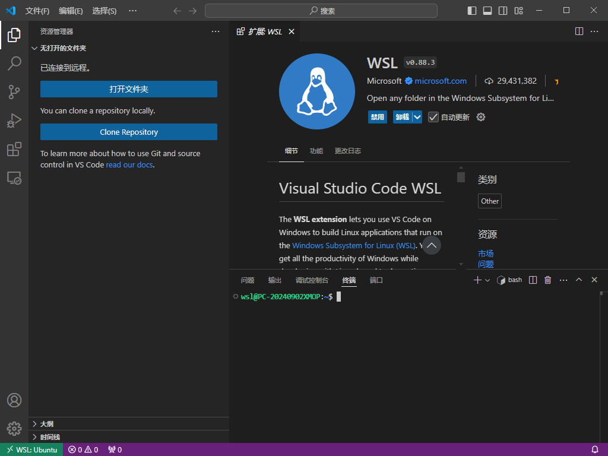The height and width of the screenshot is (456, 608).
Task: Switch to the Changelog tab
Action: [348, 151]
